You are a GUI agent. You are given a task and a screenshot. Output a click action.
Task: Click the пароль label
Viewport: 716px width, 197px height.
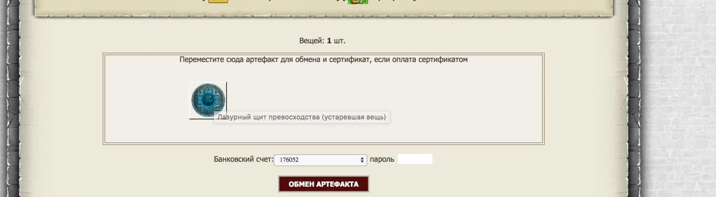(x=382, y=159)
